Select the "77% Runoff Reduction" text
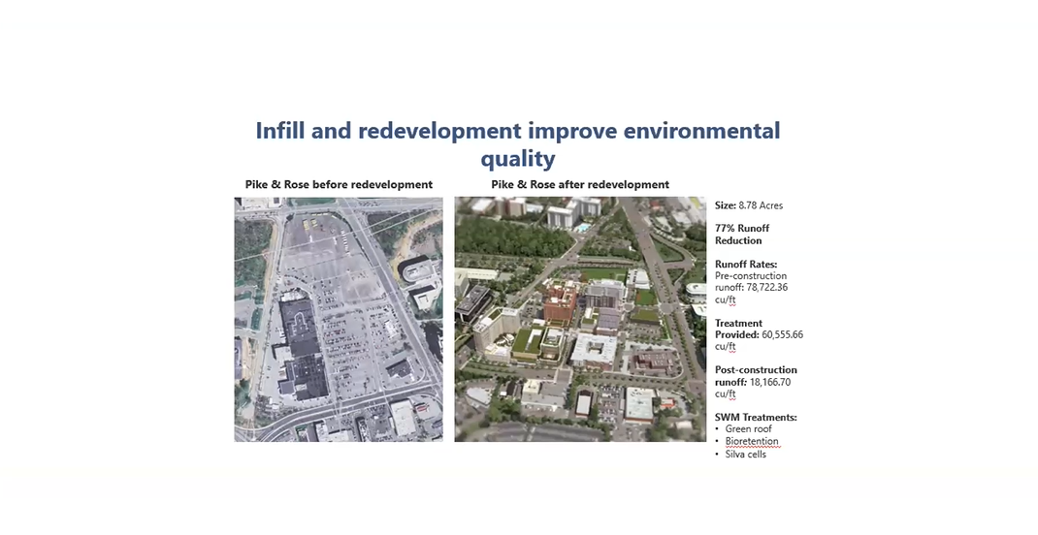1038x535 pixels. tap(738, 234)
